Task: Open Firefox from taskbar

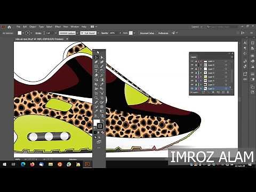Action: tap(32, 164)
